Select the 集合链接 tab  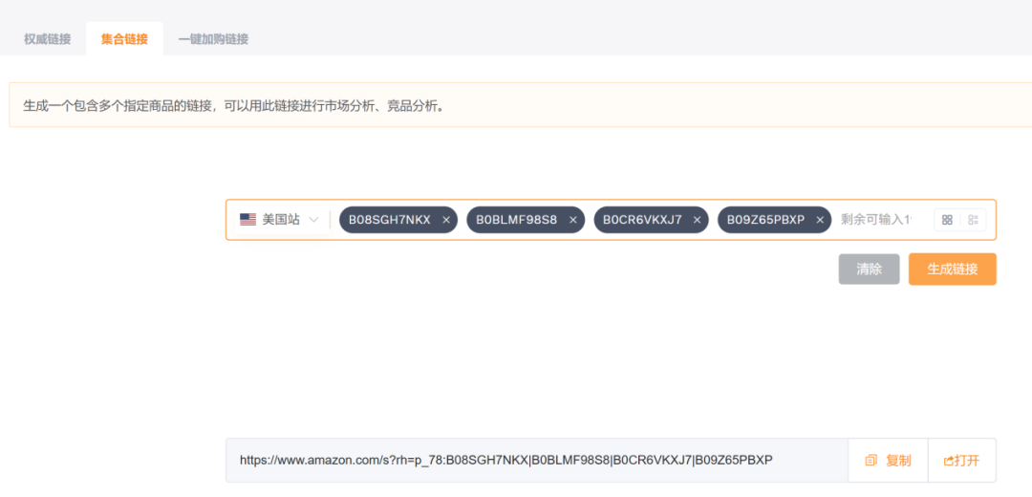[124, 39]
